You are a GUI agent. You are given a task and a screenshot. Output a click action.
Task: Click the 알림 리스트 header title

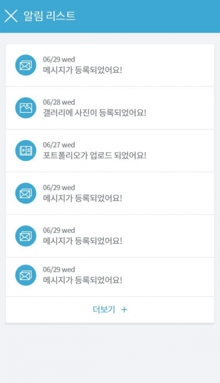tap(49, 16)
